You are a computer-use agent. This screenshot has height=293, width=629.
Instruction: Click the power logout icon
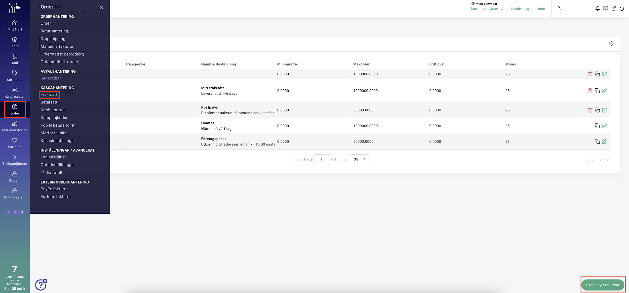point(622,9)
